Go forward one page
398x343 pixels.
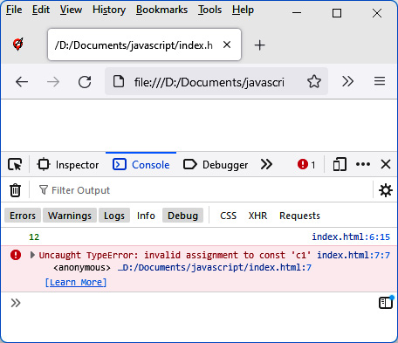pos(53,82)
